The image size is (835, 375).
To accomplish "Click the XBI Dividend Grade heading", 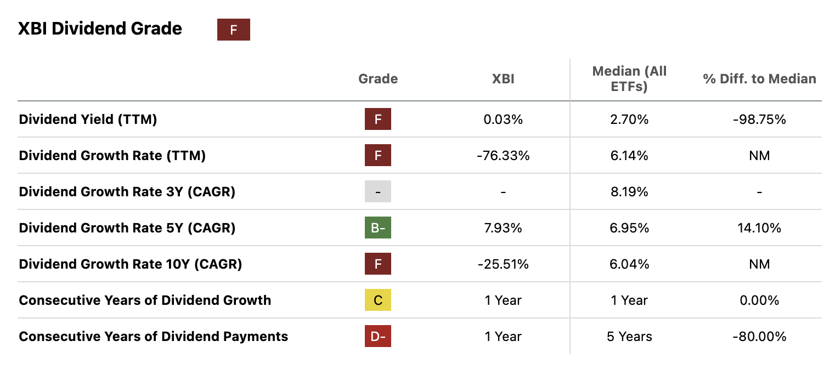I will tap(100, 29).
